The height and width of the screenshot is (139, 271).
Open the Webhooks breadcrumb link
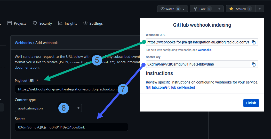(23, 43)
